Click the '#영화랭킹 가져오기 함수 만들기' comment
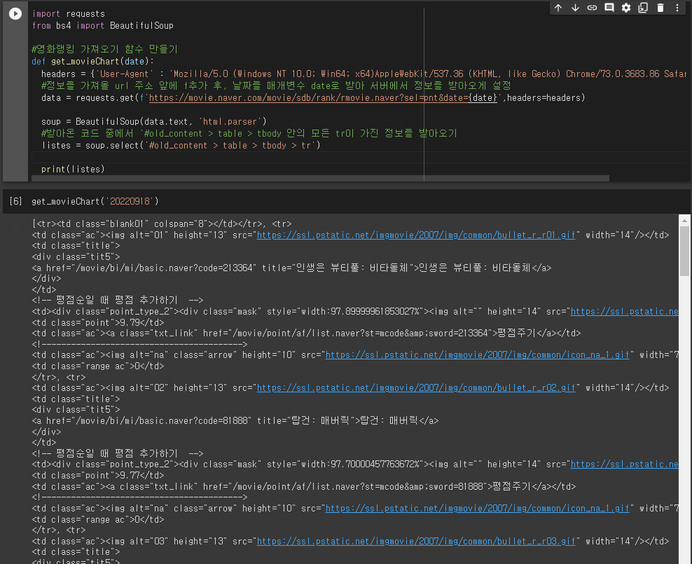Viewport: 692px width, 564px height. point(104,50)
